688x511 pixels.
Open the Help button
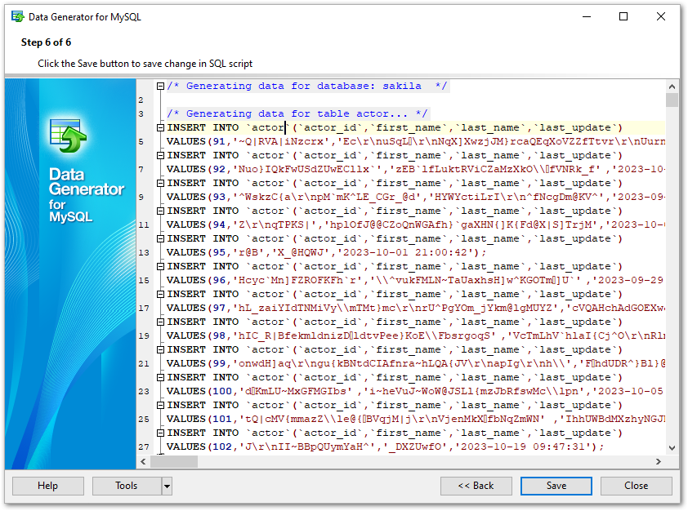tap(48, 486)
